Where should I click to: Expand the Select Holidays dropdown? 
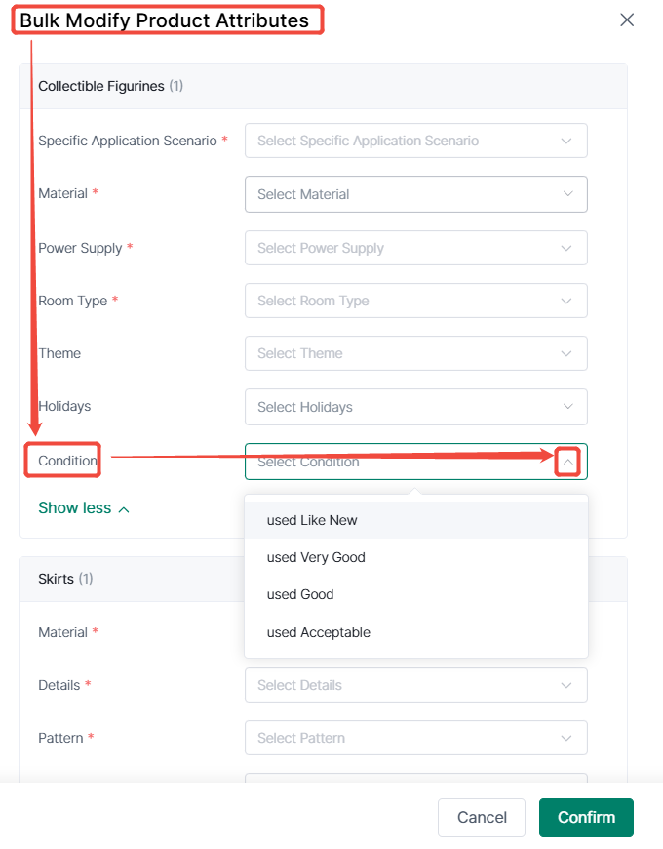click(416, 407)
